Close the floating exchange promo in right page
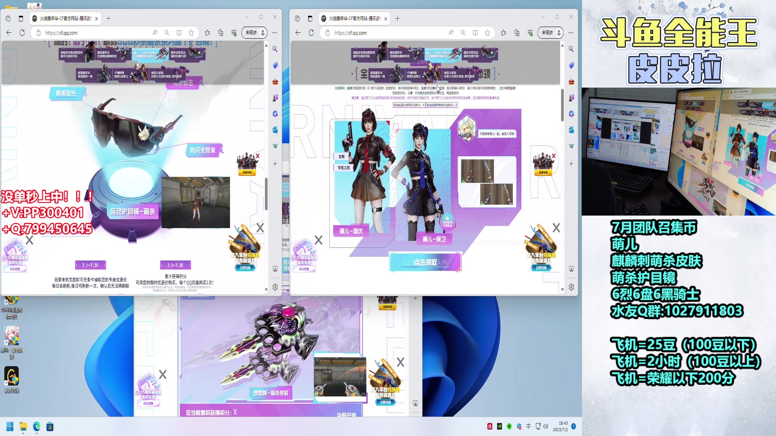Viewport: 776px width, 436px height. [557, 228]
